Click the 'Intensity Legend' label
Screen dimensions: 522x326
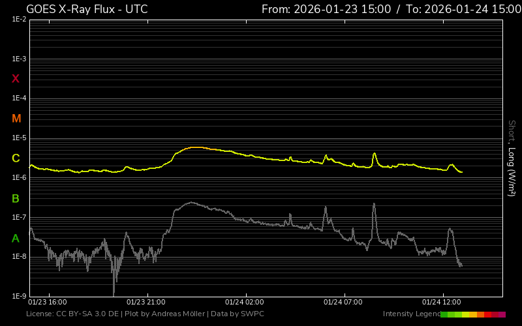pyautogui.click(x=412, y=314)
